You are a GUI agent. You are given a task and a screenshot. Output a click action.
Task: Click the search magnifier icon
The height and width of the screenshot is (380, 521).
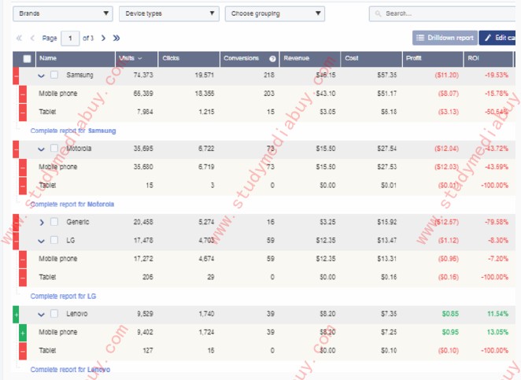pyautogui.click(x=378, y=13)
